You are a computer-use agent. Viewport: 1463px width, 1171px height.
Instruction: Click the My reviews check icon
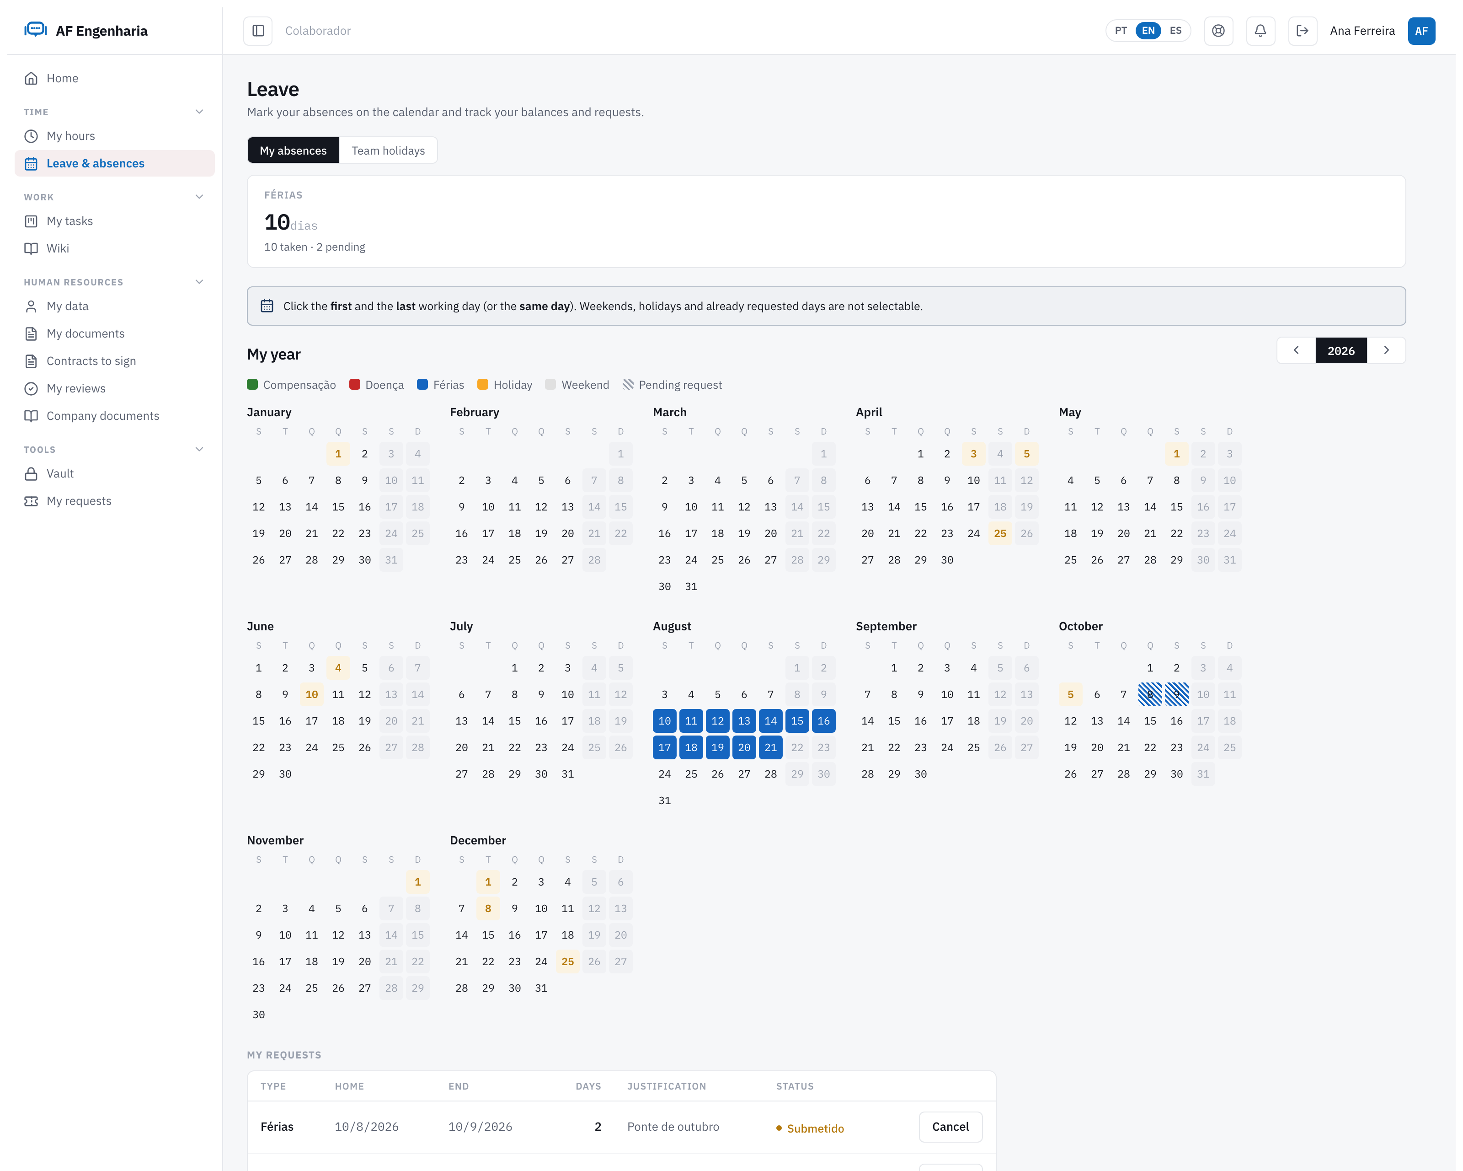click(x=31, y=388)
